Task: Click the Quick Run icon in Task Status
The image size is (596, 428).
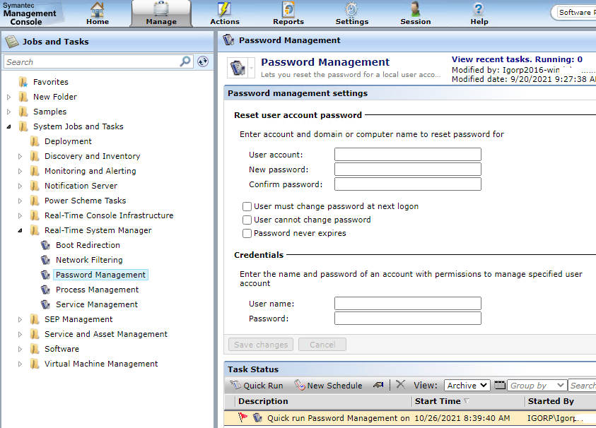Action: pos(235,385)
